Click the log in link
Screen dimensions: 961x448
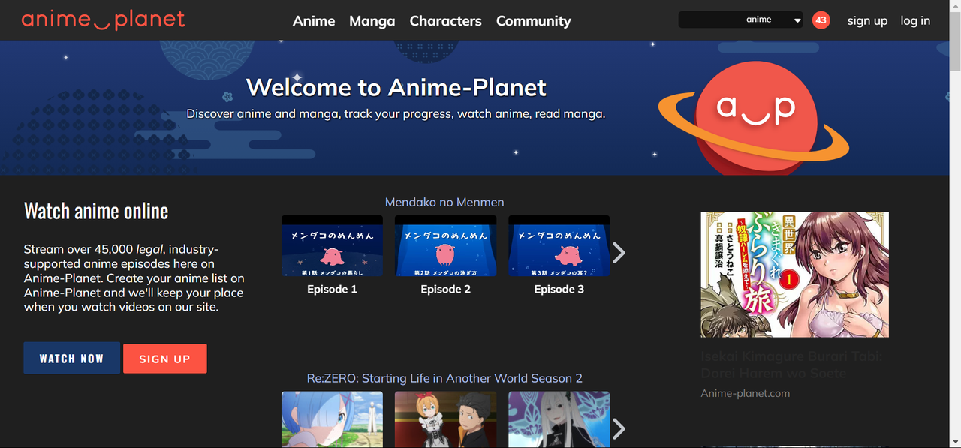(x=915, y=21)
